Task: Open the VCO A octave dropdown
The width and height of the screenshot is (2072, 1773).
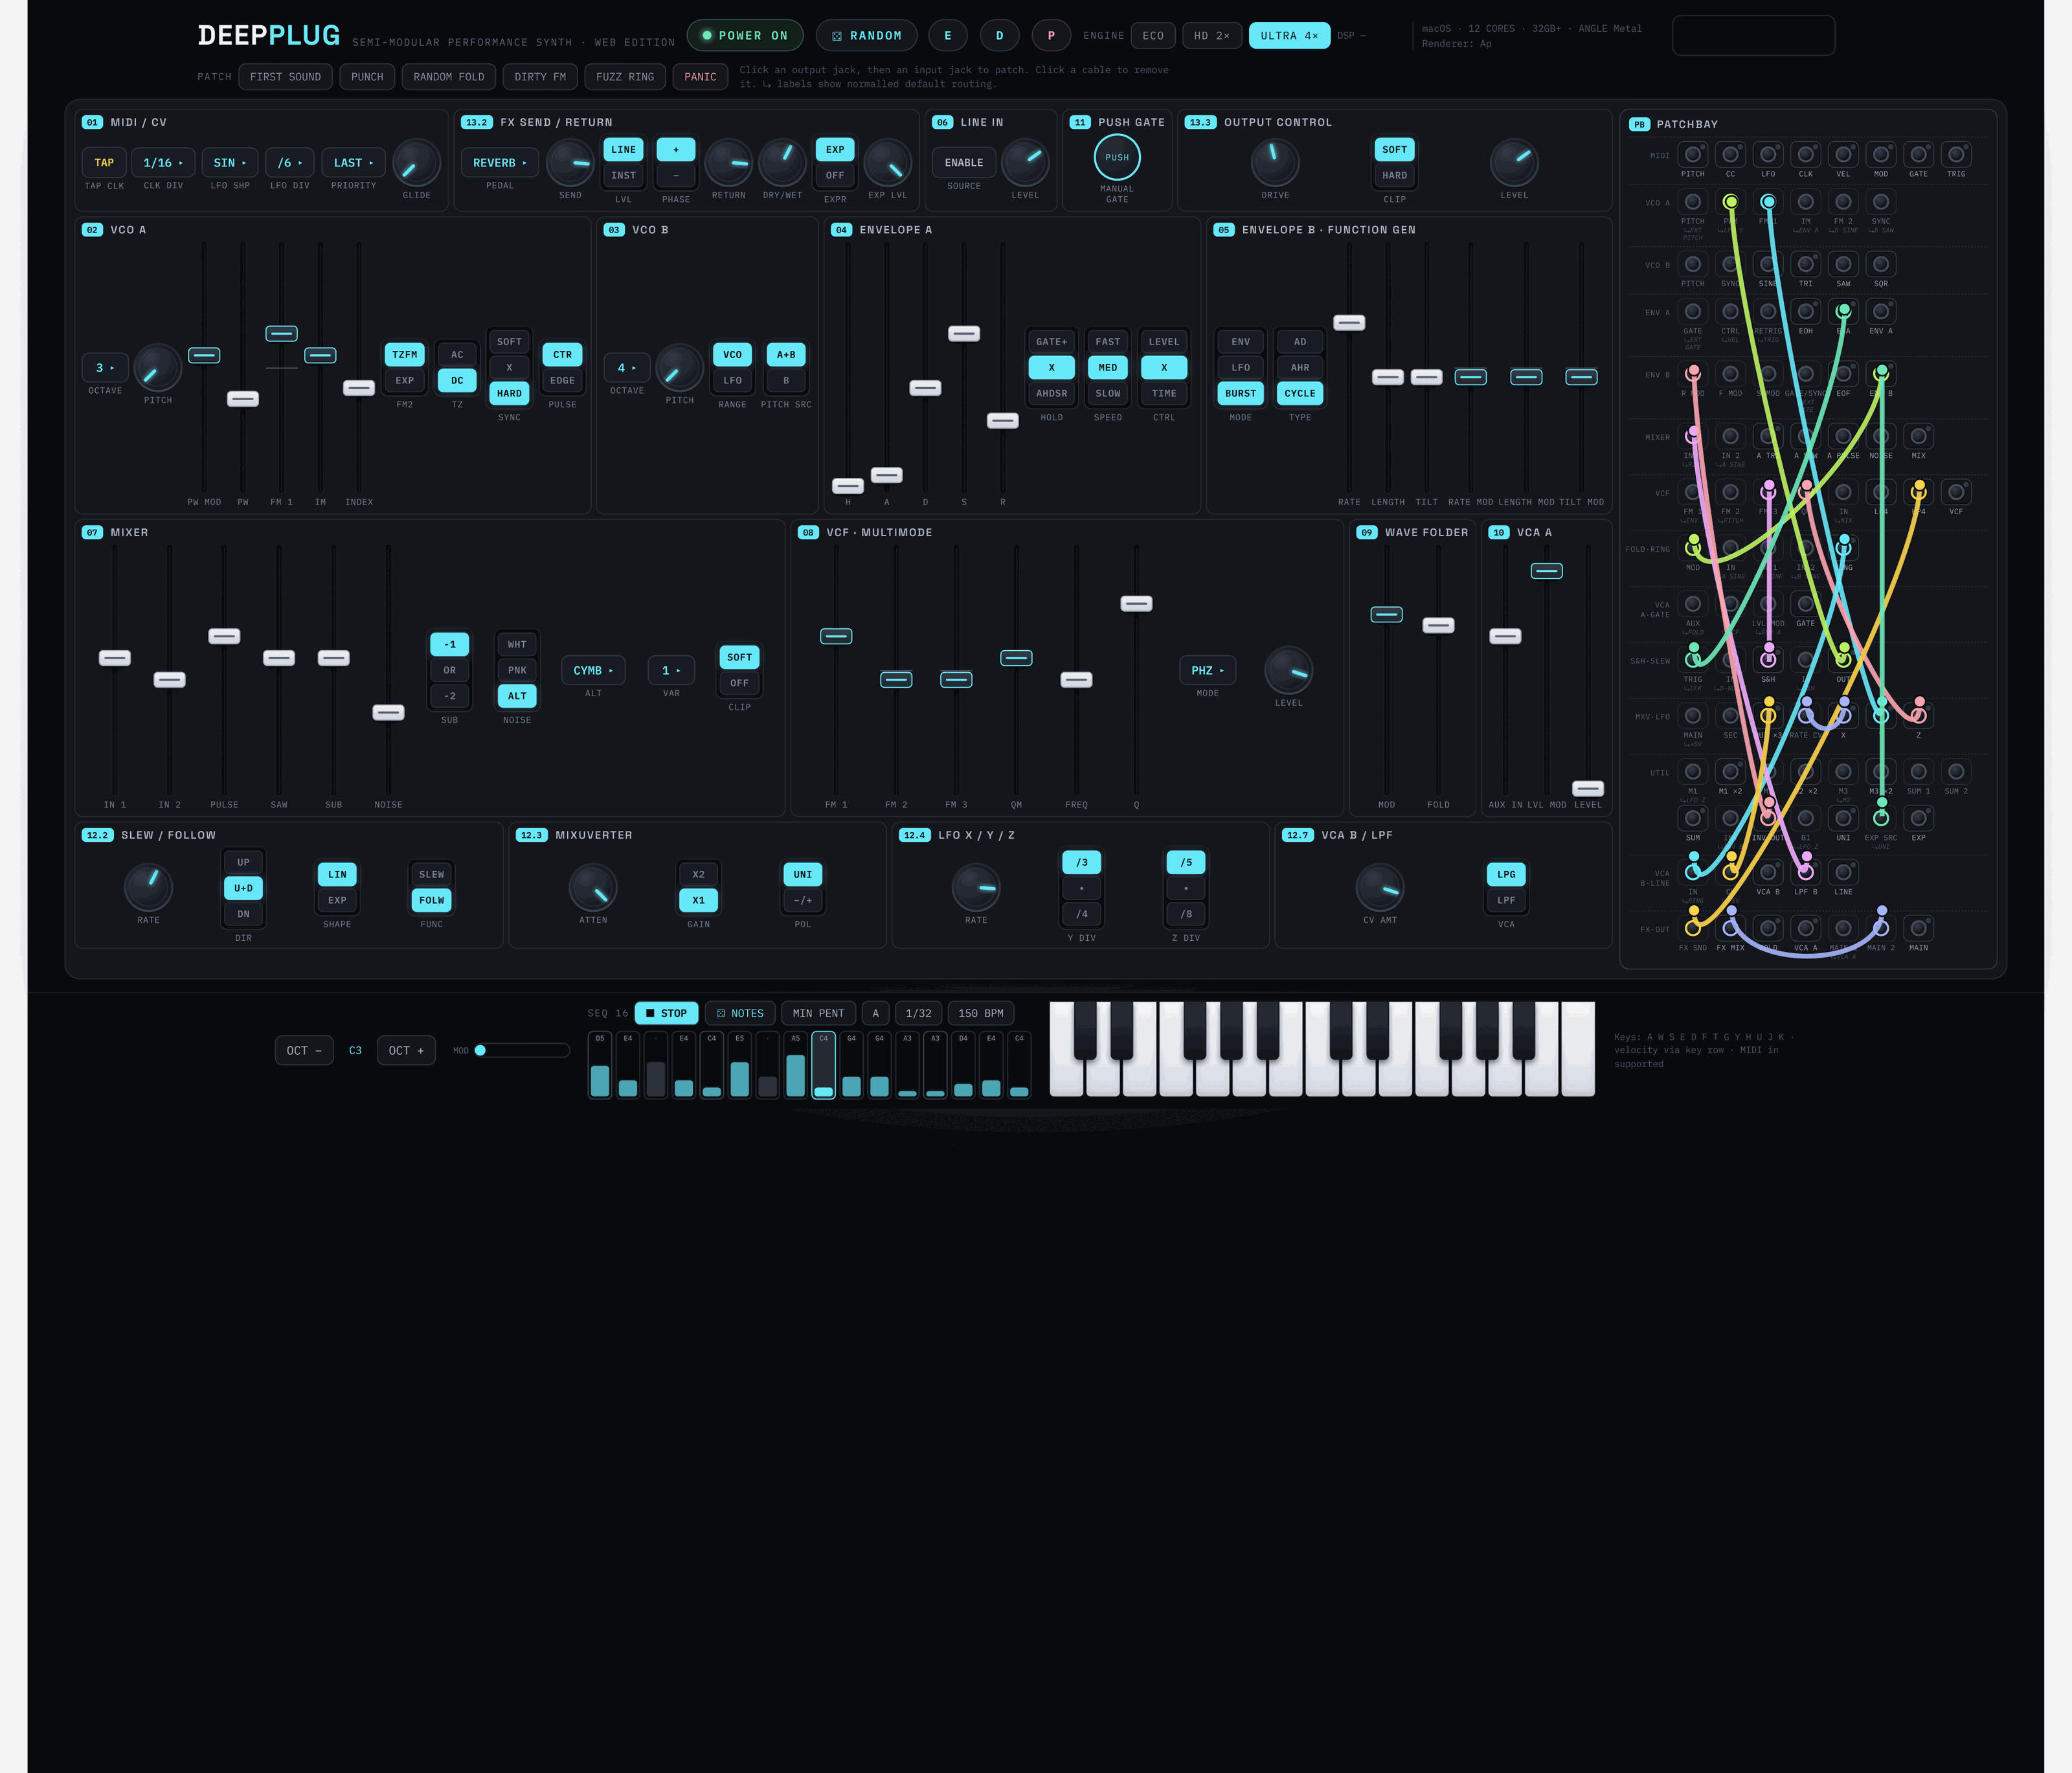Action: [x=105, y=368]
